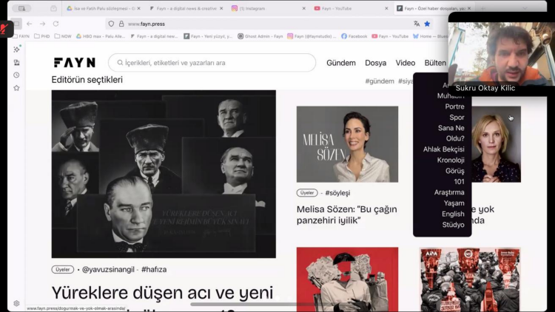Screen dimensions: 555x312
Task: Select Yaşam in the dropdown menu
Action: [454, 203]
